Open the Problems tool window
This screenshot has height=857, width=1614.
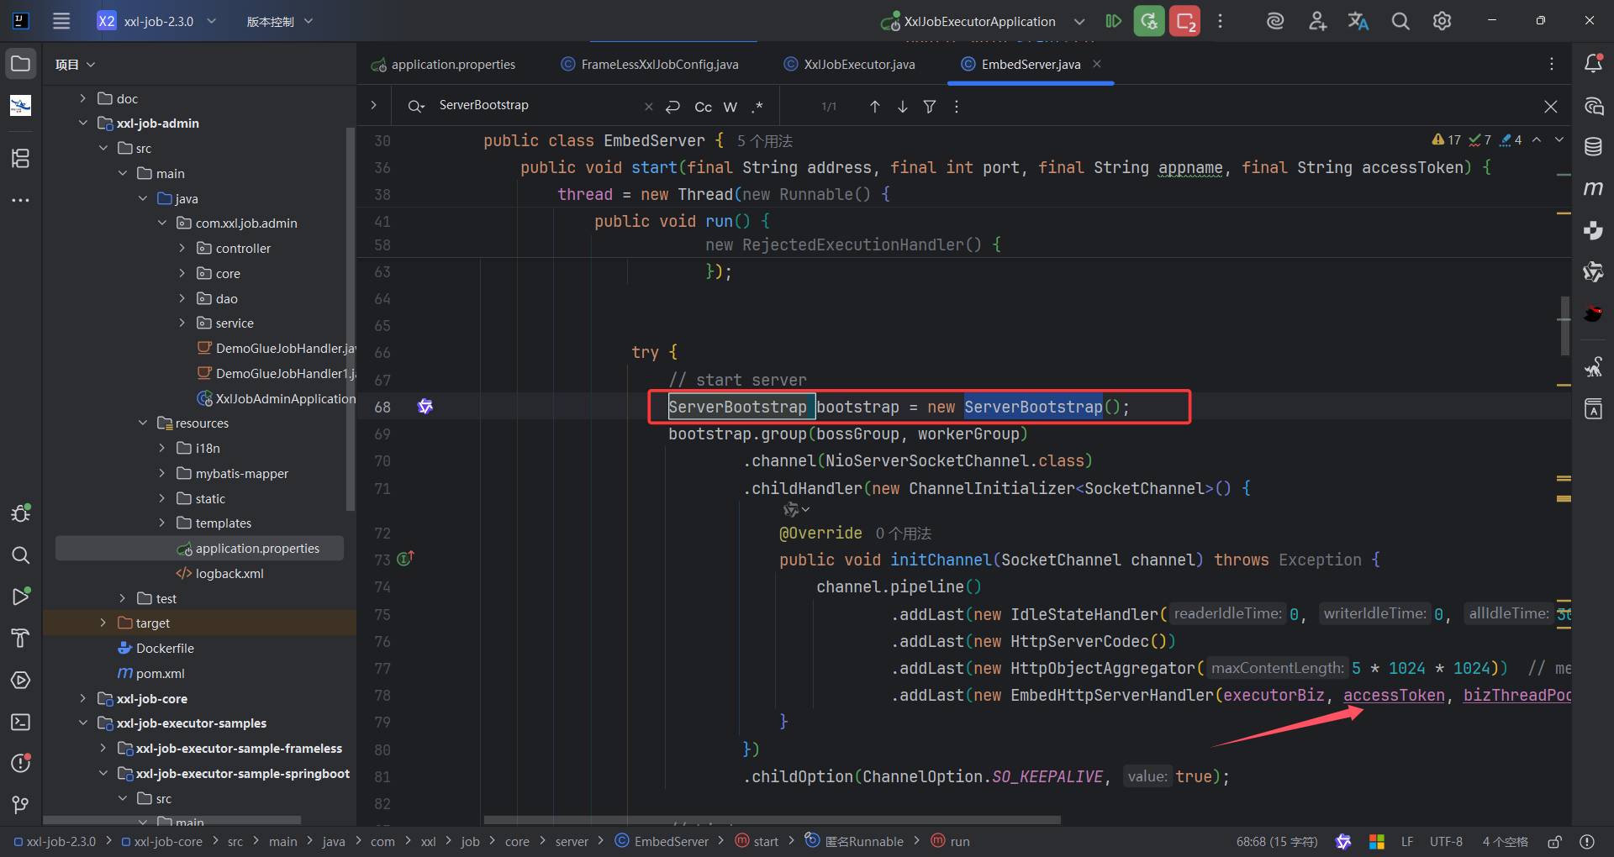(21, 763)
